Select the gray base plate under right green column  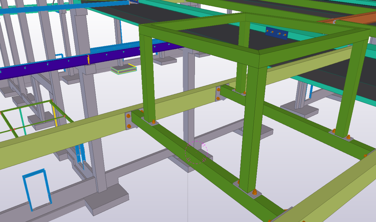point(341,135)
